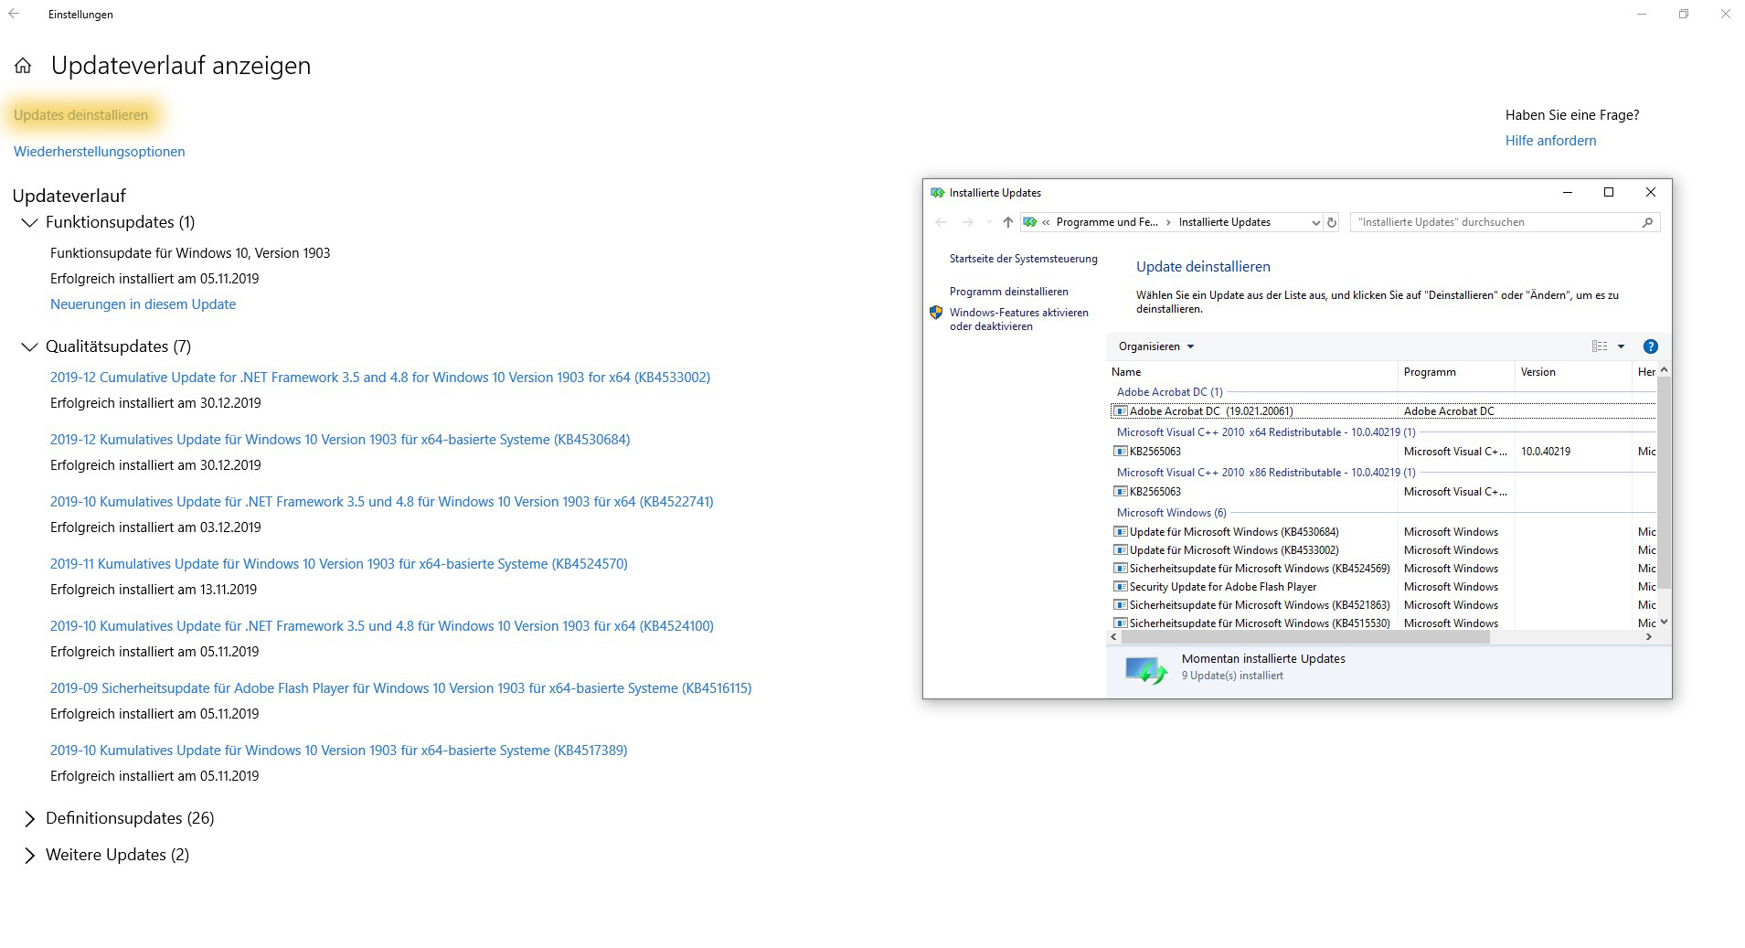The height and width of the screenshot is (948, 1745).
Task: Click the address bar location icon
Action: (1030, 222)
